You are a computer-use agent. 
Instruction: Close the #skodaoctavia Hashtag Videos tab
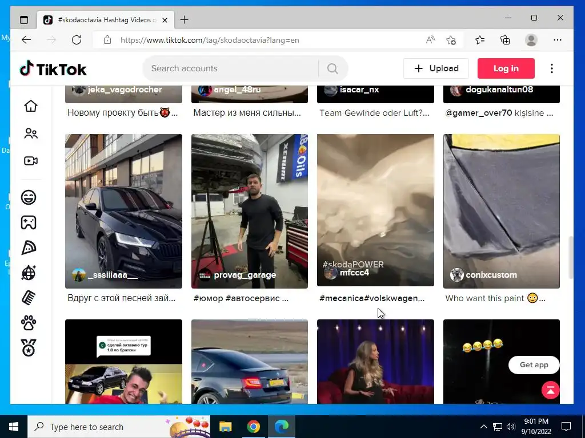(x=165, y=20)
